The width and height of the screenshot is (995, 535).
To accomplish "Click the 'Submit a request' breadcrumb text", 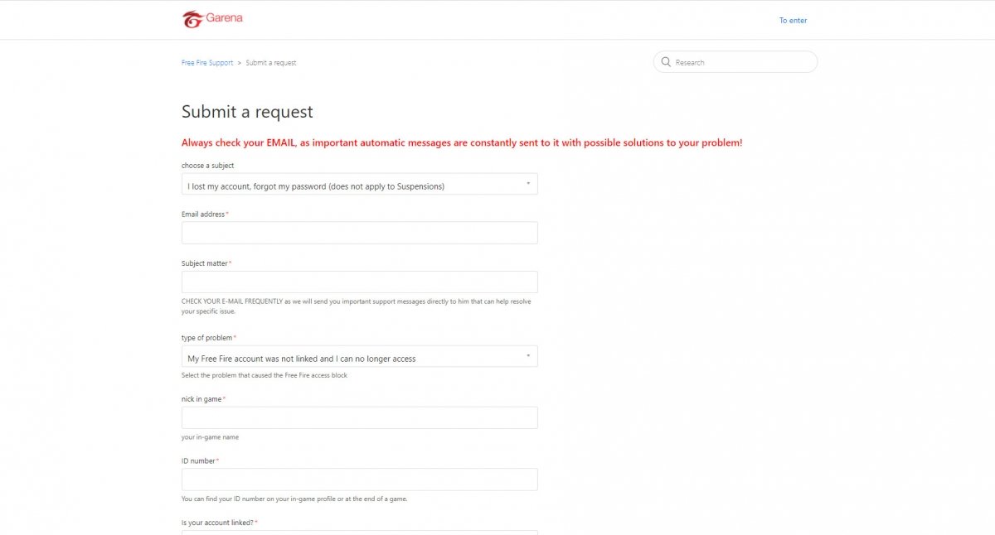I will (x=271, y=63).
